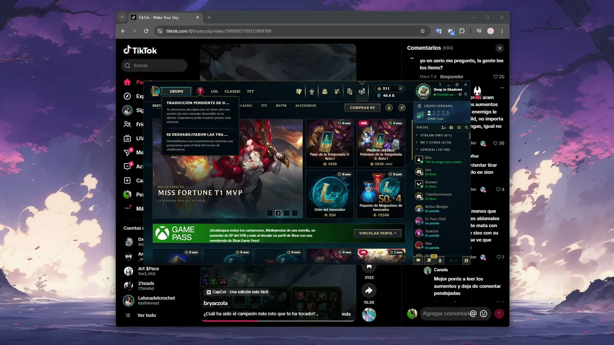Screen dimensions: 614x345
Task: Click VINCULAR PERFIL on Game Pass banner
Action: point(378,233)
